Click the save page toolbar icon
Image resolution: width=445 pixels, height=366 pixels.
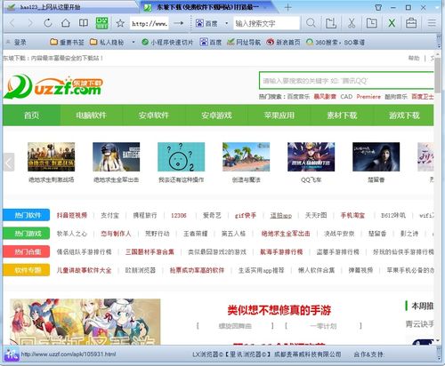tap(331, 23)
